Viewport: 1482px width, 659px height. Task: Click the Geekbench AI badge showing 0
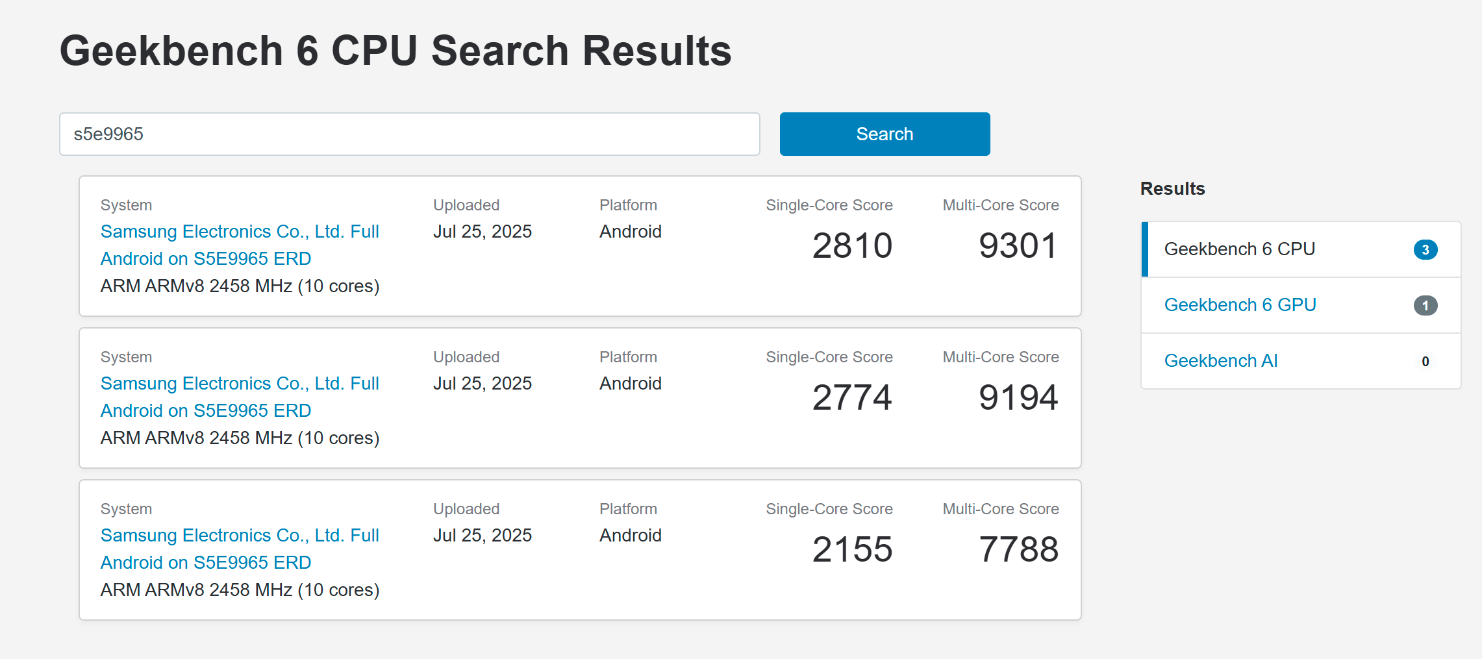(1425, 362)
